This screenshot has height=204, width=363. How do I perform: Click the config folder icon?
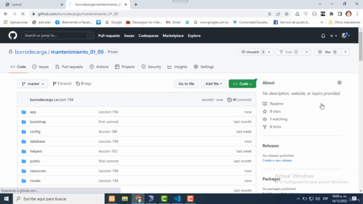pyautogui.click(x=24, y=131)
